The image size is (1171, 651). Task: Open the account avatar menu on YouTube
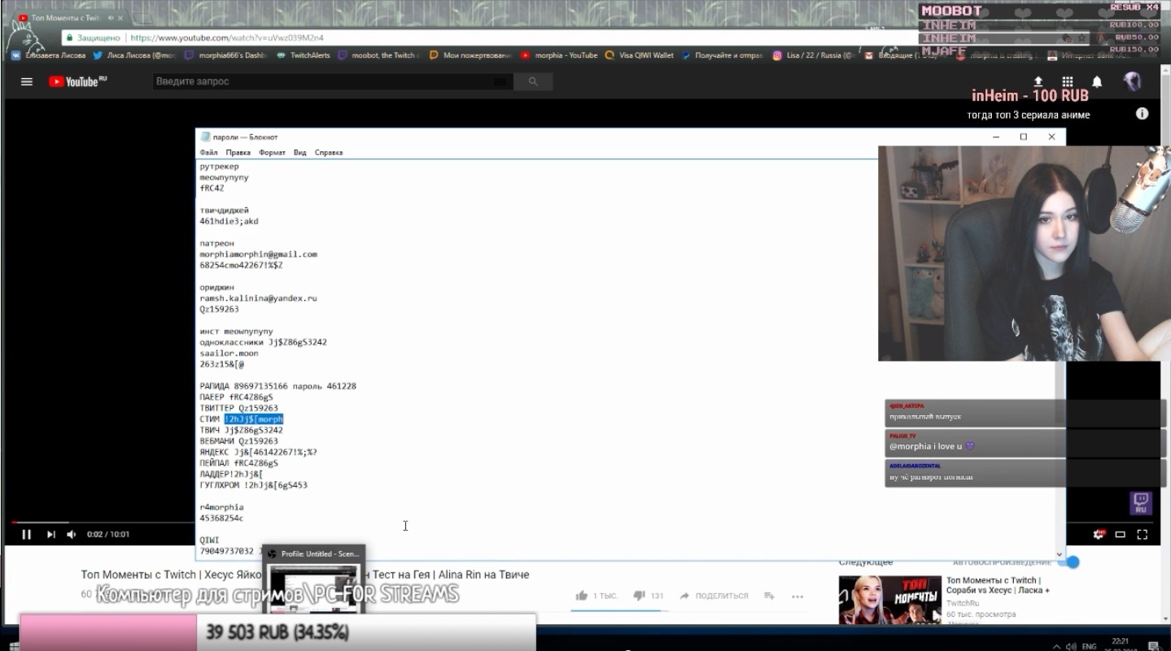1131,81
